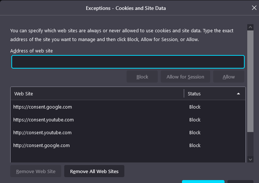
Task: Click the Status column header label
Action: 194,94
